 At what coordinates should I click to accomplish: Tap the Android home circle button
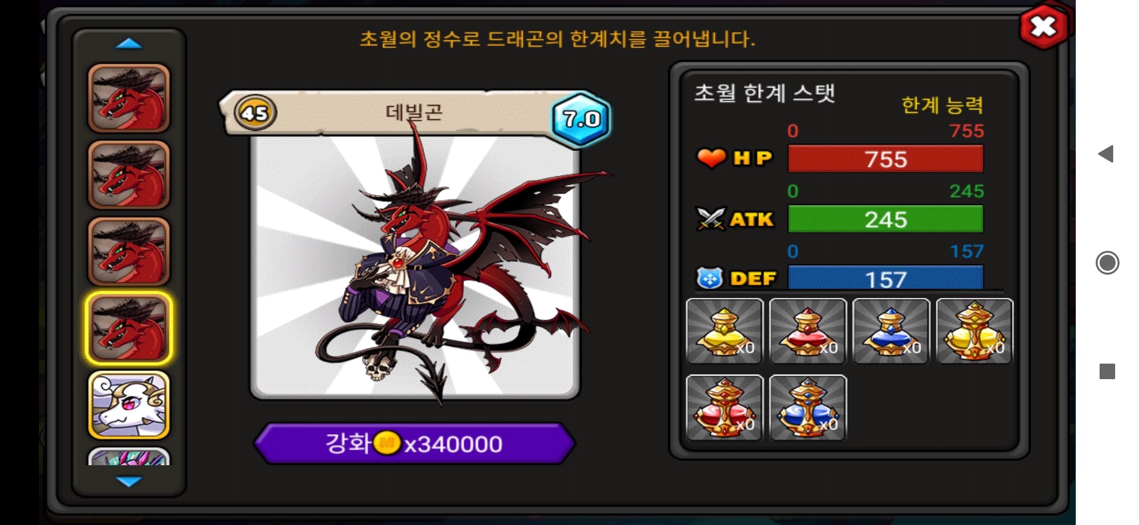pos(1107,263)
